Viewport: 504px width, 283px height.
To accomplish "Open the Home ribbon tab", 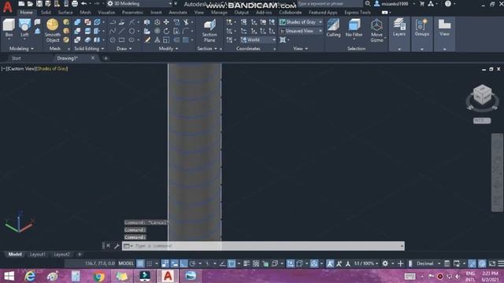I will (x=26, y=13).
